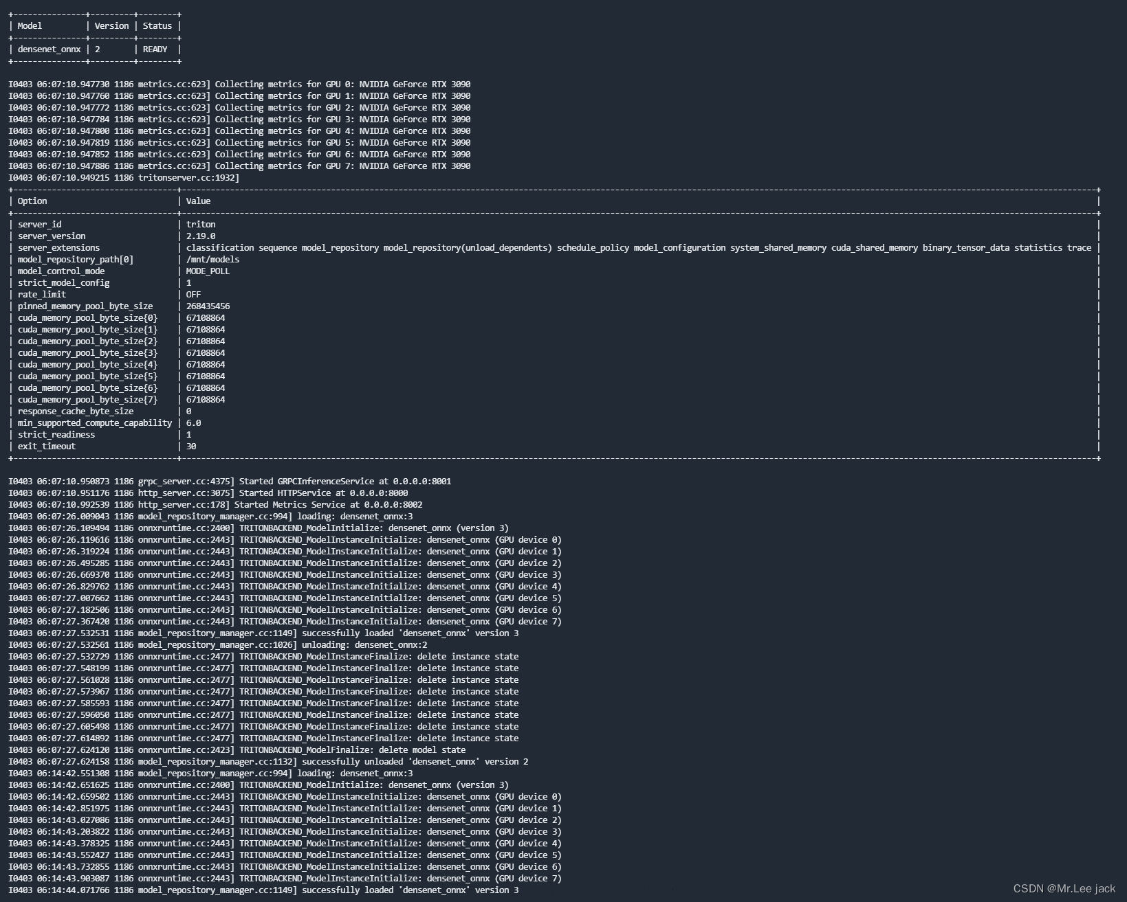
Task: Select the Started HTTPService log line
Action: (x=208, y=493)
